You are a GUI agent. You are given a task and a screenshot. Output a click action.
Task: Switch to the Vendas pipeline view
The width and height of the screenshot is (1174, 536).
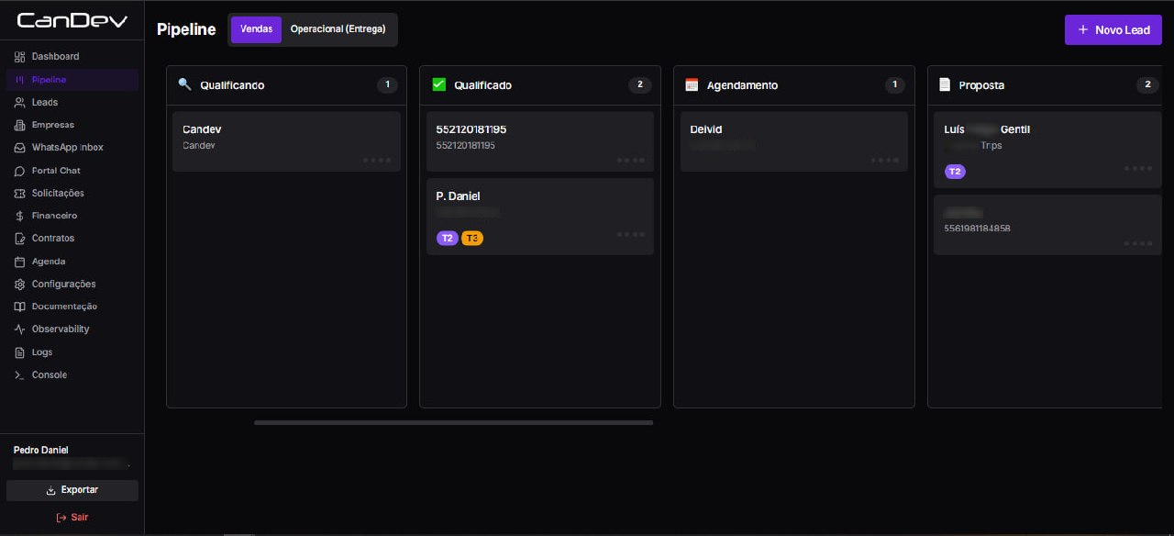[256, 29]
